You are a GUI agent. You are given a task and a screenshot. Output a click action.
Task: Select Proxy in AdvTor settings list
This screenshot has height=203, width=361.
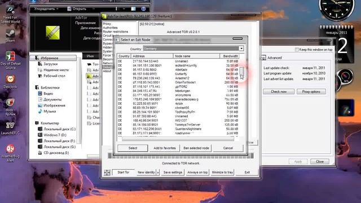tap(107, 24)
